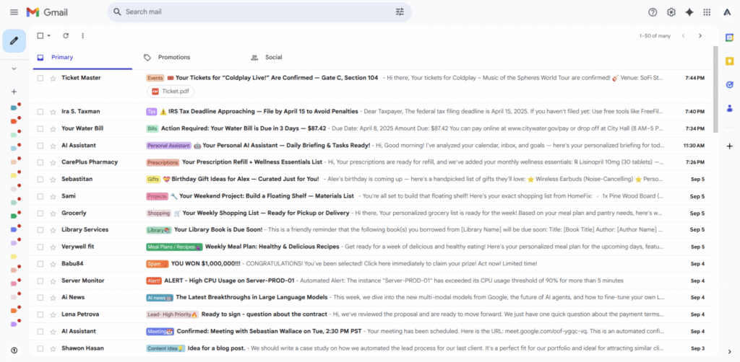Switch to the Social tab

click(x=267, y=58)
